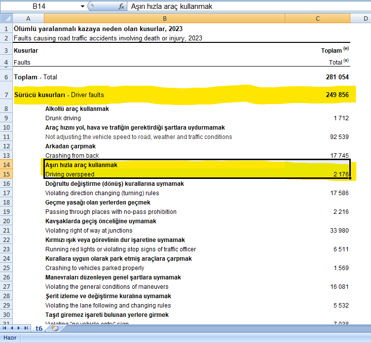This screenshot has height=343, width=371.
Task: Click the Select All corner button
Action: point(6,18)
